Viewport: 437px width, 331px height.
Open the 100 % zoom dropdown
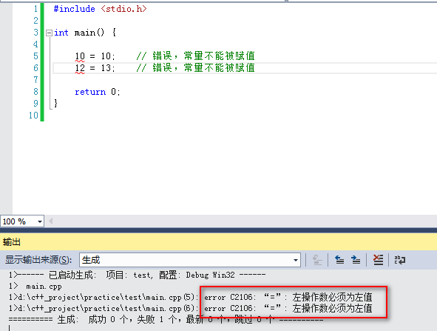point(40,221)
